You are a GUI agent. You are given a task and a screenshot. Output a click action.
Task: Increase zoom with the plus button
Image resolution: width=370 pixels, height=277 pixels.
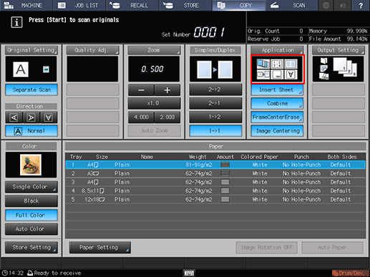click(167, 90)
